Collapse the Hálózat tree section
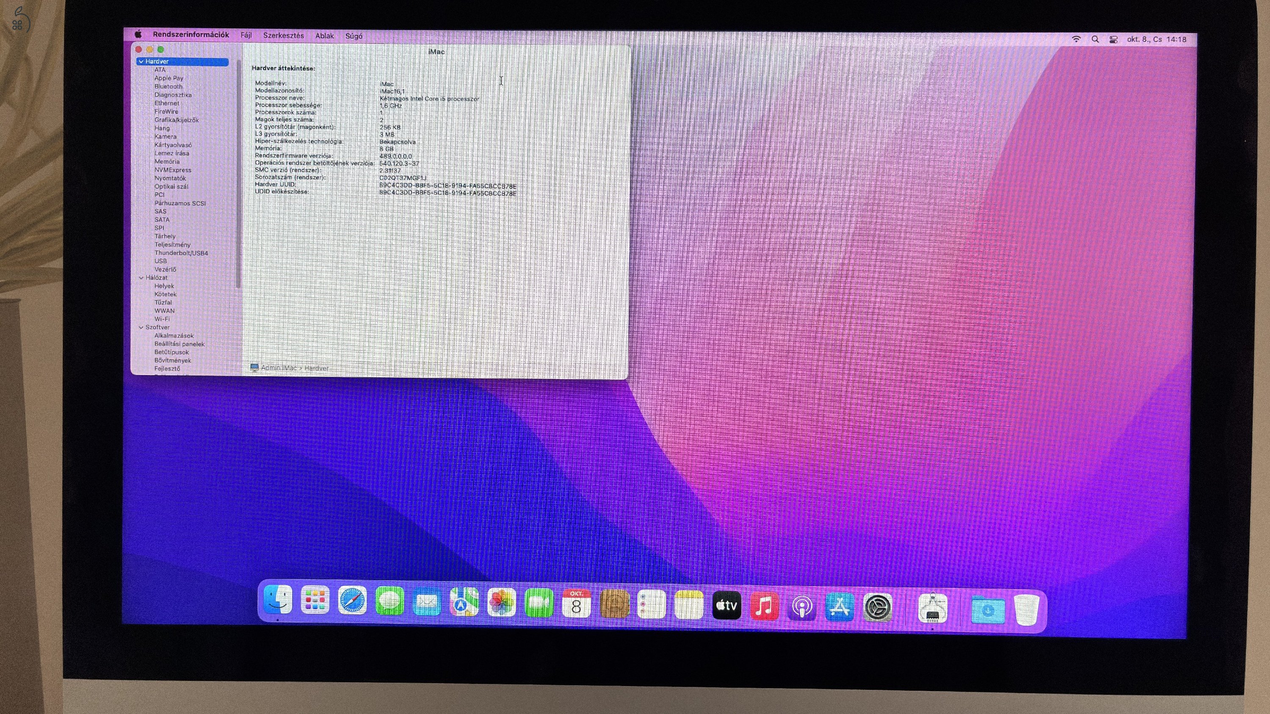This screenshot has height=714, width=1270. (141, 278)
